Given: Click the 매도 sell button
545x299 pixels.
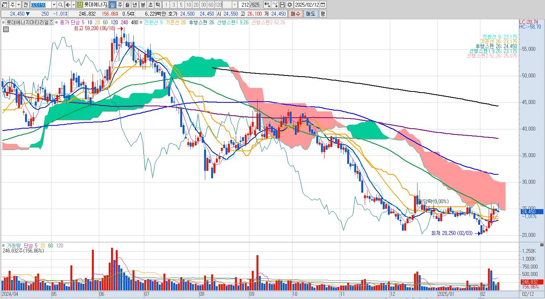Looking at the screenshot, I should tap(310, 14).
